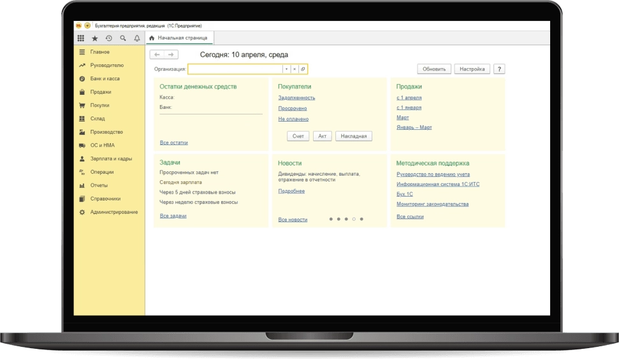
Task: Open notifications bell icon
Action: [136, 38]
